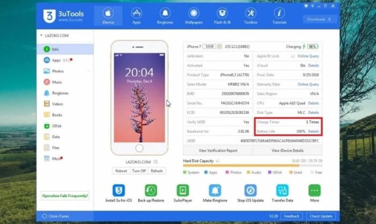376x224 pixels.
Task: Click the UDID value text
Action: pyautogui.click(x=280, y=141)
